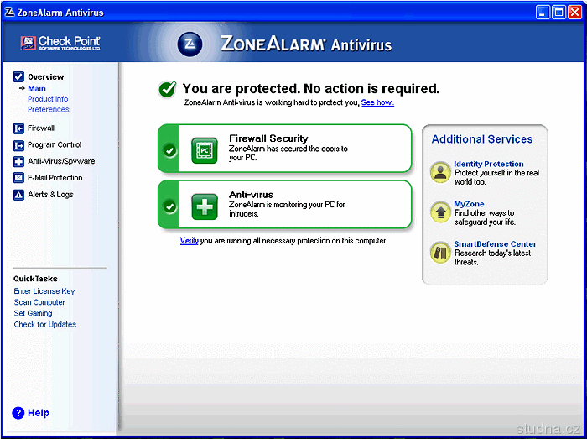Click the Firewall Security PC icon
This screenshot has width=587, height=439.
pos(205,149)
